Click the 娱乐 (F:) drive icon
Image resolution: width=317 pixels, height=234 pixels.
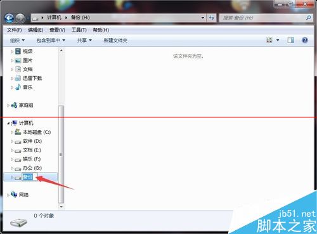tap(18, 160)
